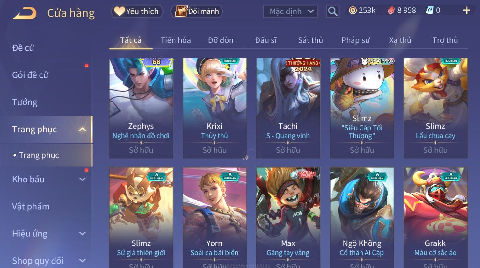Open Gói đề cử in sidebar

pos(30,75)
